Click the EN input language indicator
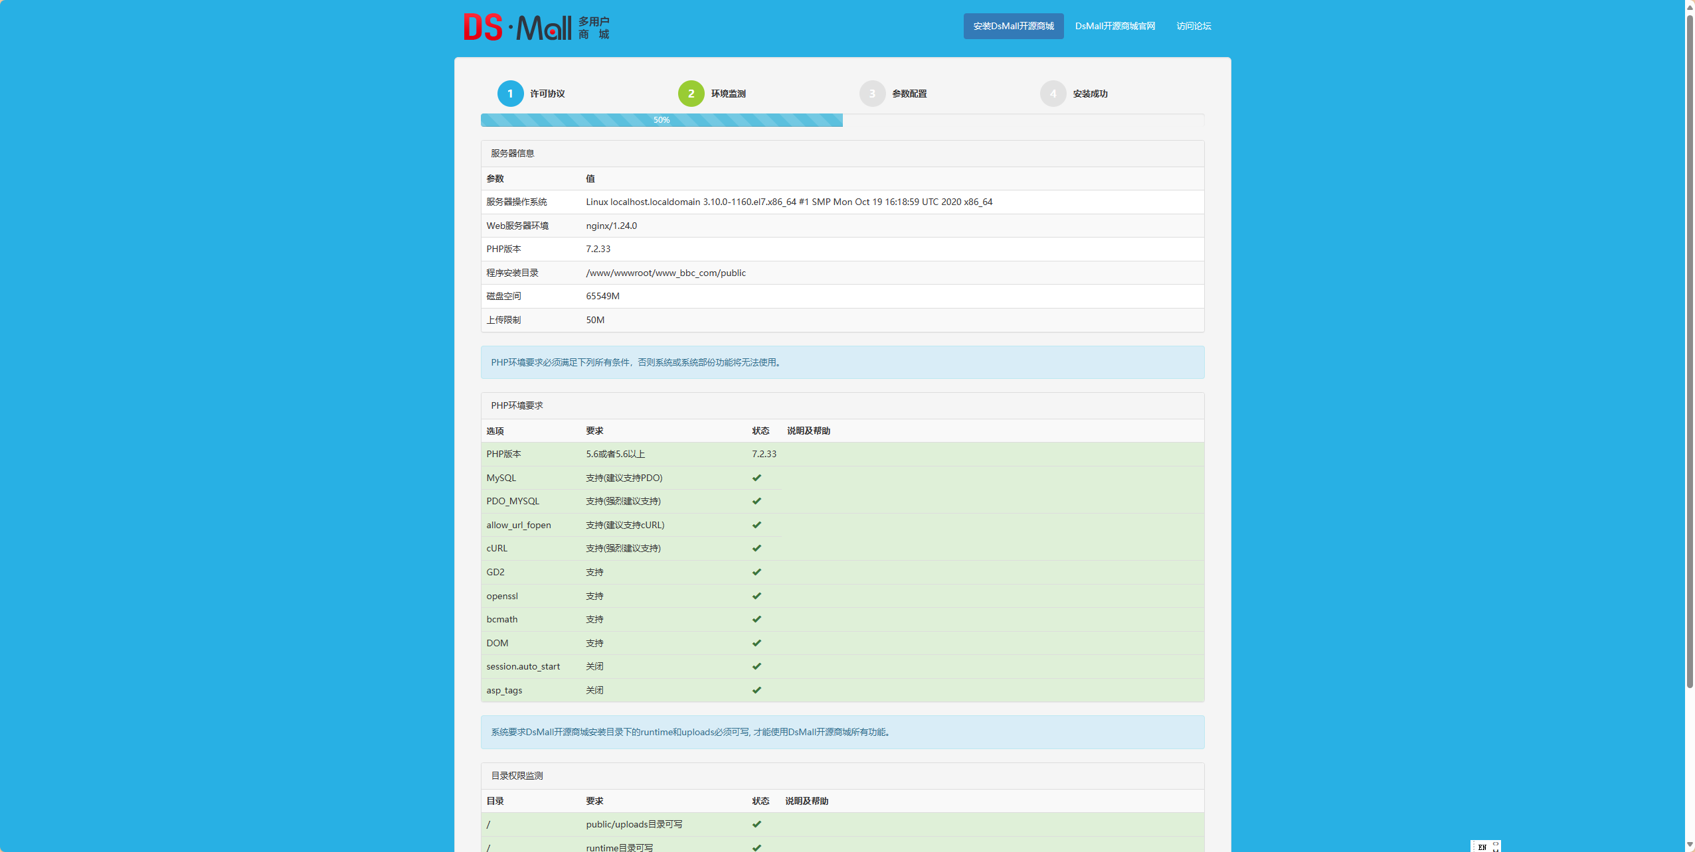Screen dimensions: 1695x852 [1482, 847]
